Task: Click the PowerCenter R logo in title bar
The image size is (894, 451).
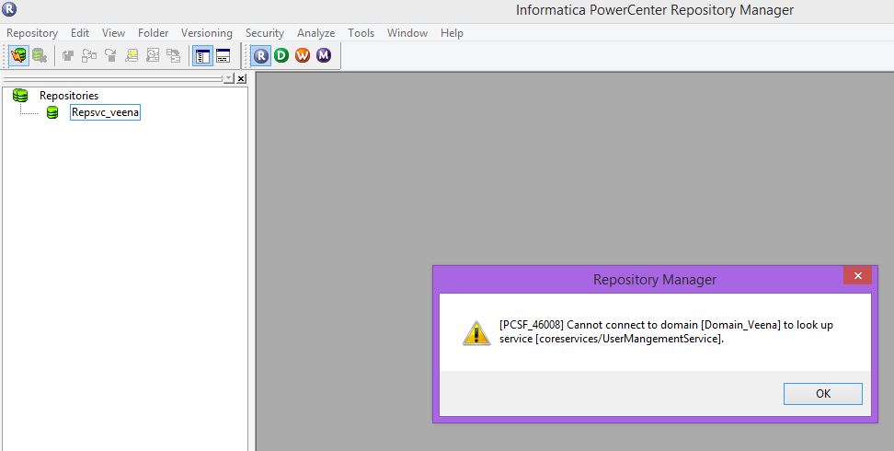Action: 9,9
